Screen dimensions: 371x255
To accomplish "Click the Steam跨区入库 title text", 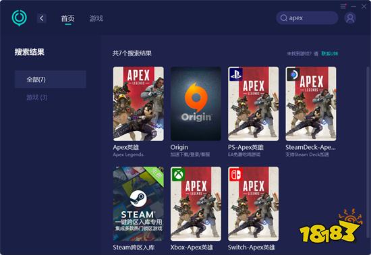I will click(x=134, y=248).
